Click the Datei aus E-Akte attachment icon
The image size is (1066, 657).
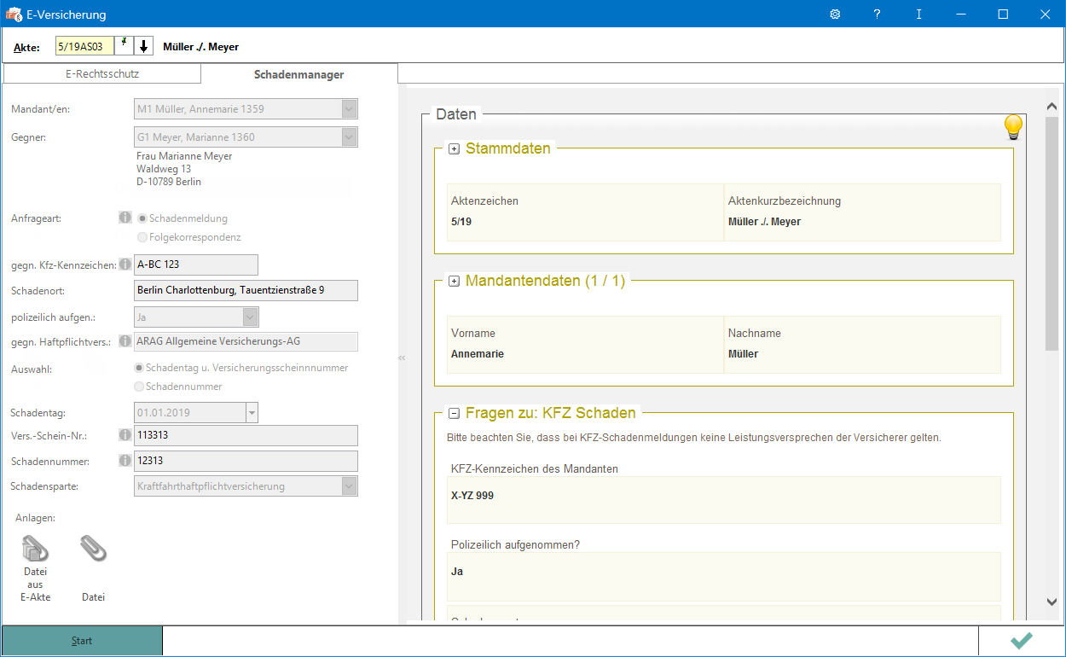[35, 549]
